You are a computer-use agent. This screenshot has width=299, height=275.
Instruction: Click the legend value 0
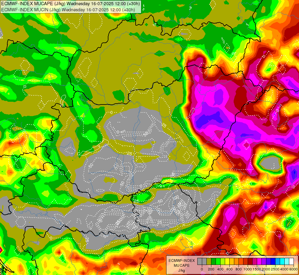pos(202,269)
